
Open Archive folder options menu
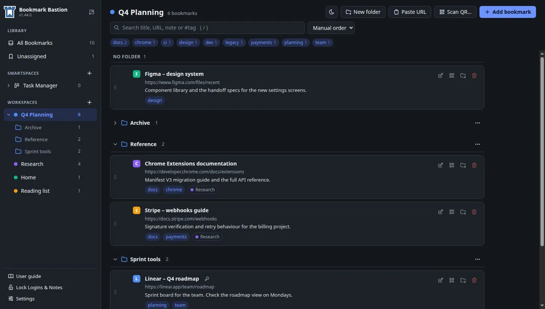(477, 123)
